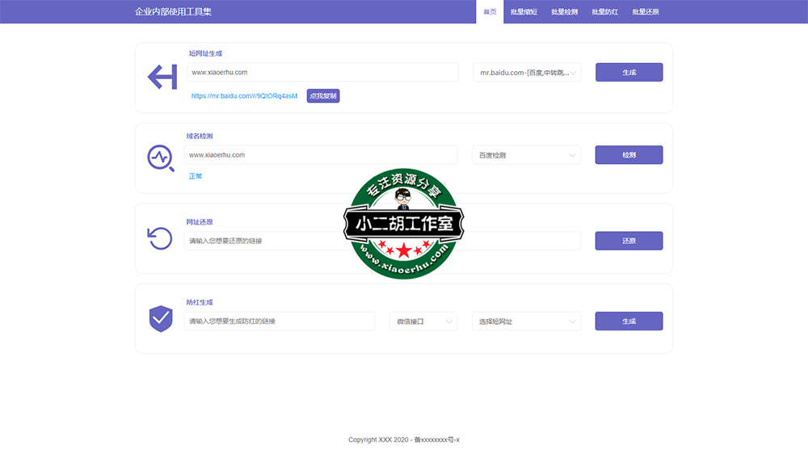Click the 小二胡工作室 watermark logo
The image size is (808, 450).
404,225
